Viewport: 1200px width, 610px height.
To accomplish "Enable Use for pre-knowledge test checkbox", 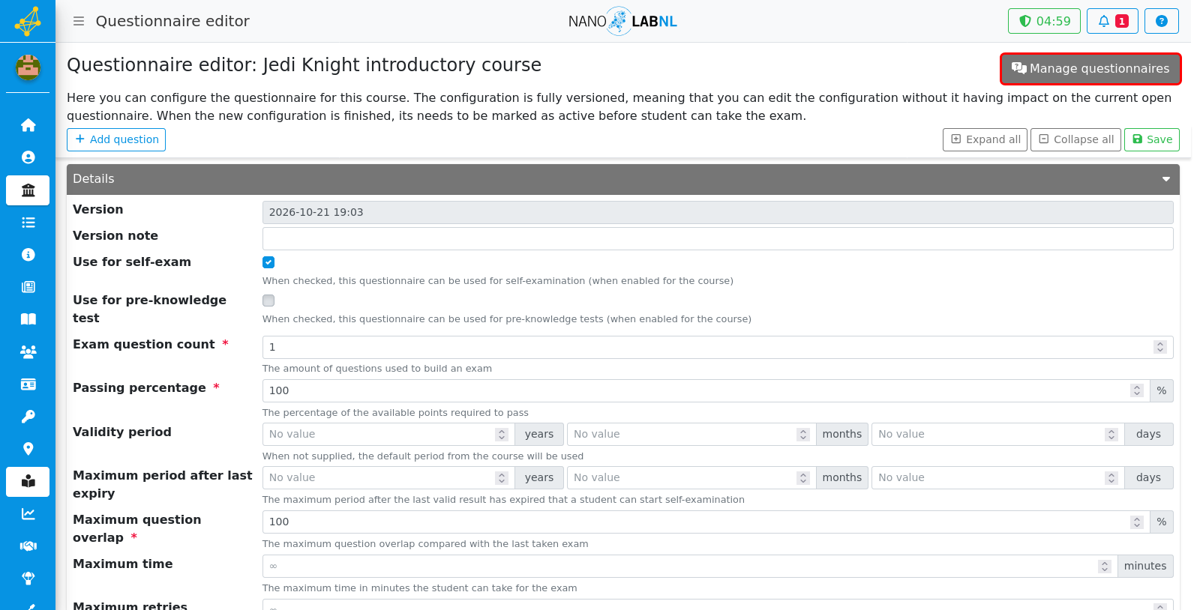I will point(268,301).
